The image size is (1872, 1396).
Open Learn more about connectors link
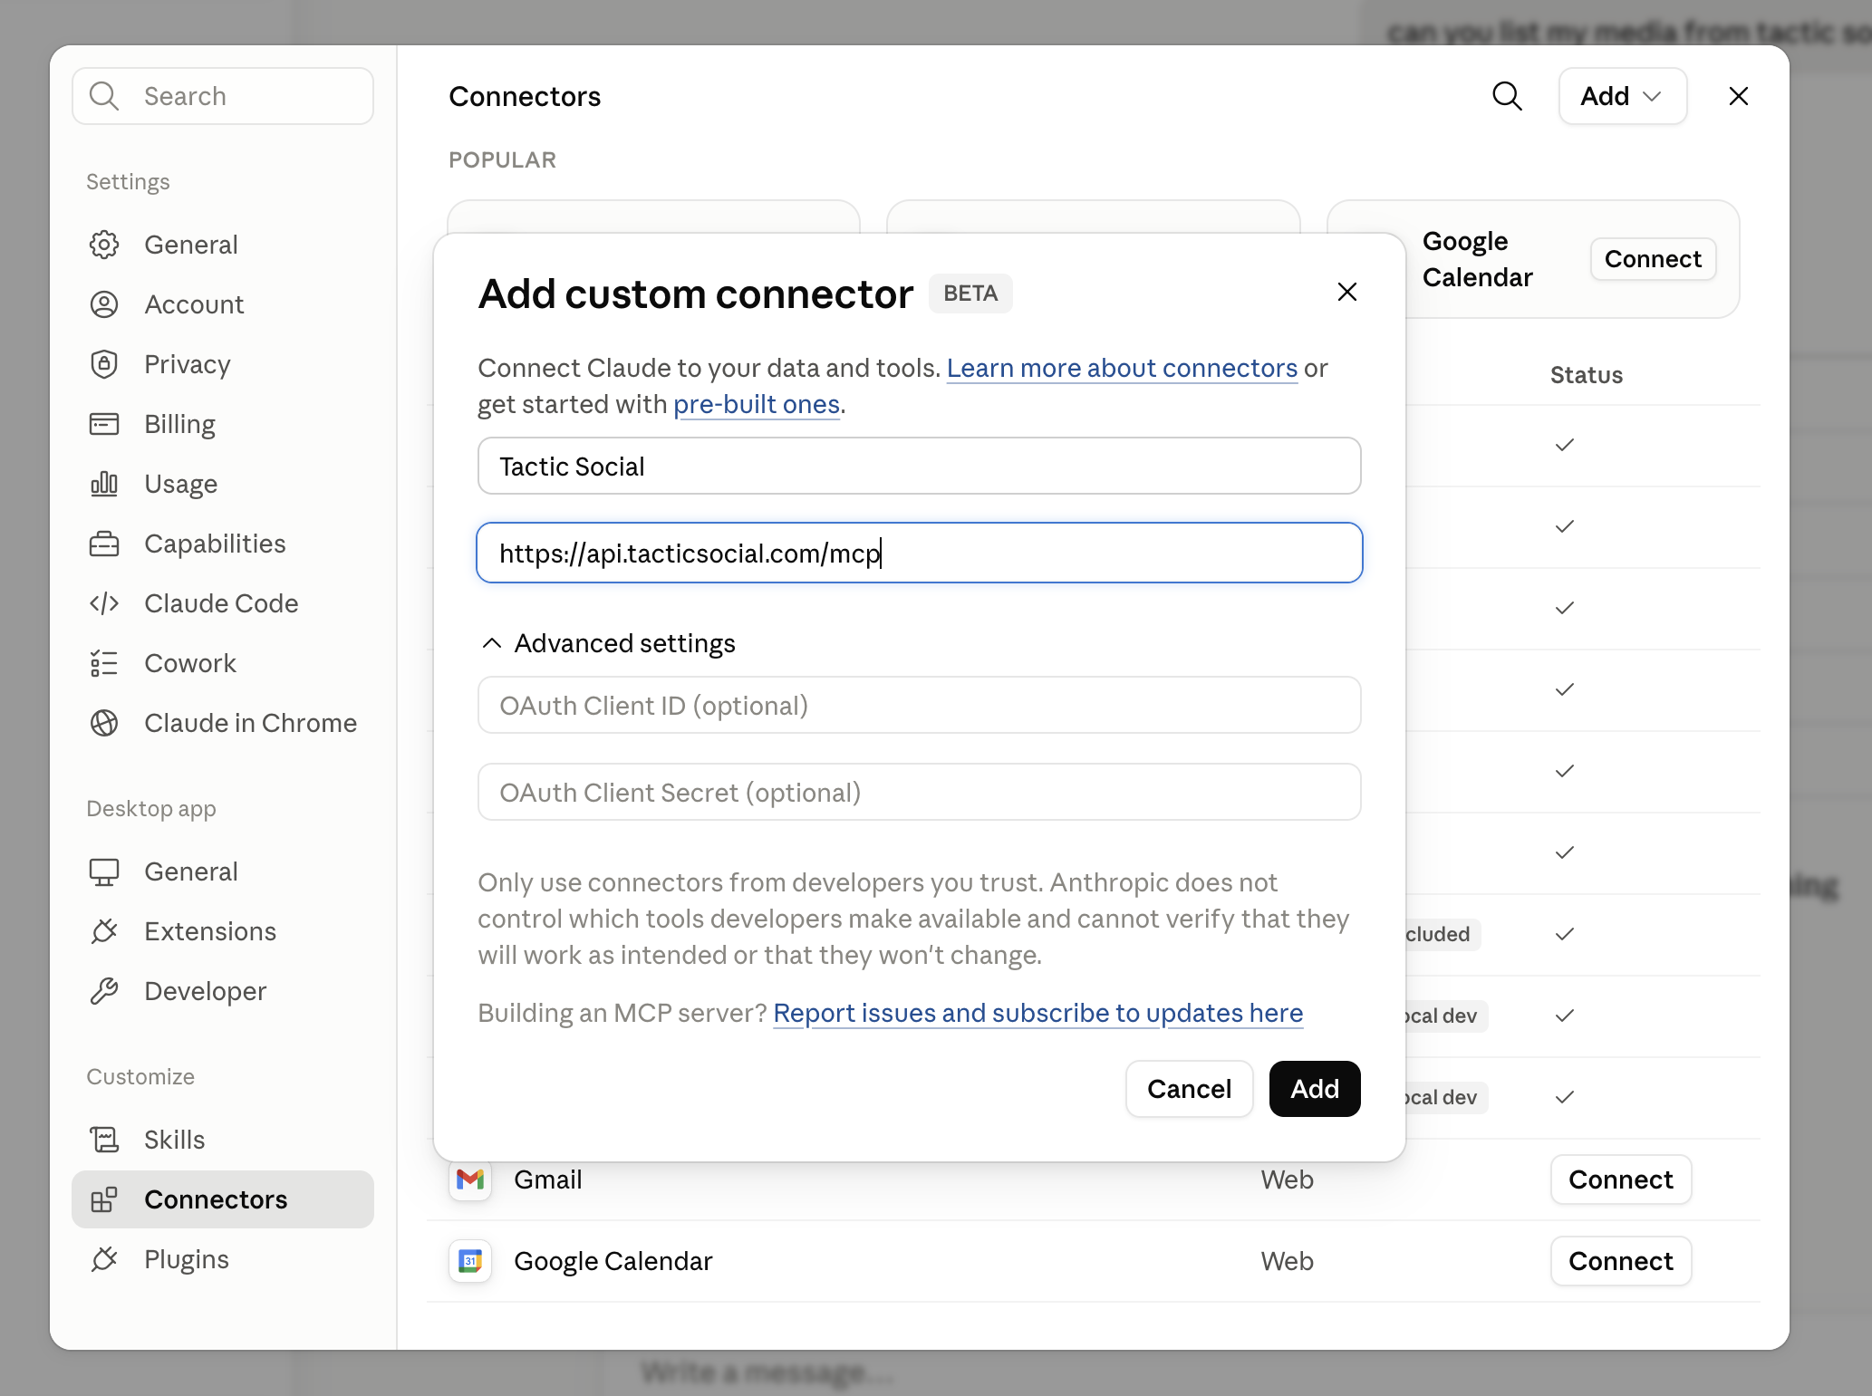[1122, 368]
